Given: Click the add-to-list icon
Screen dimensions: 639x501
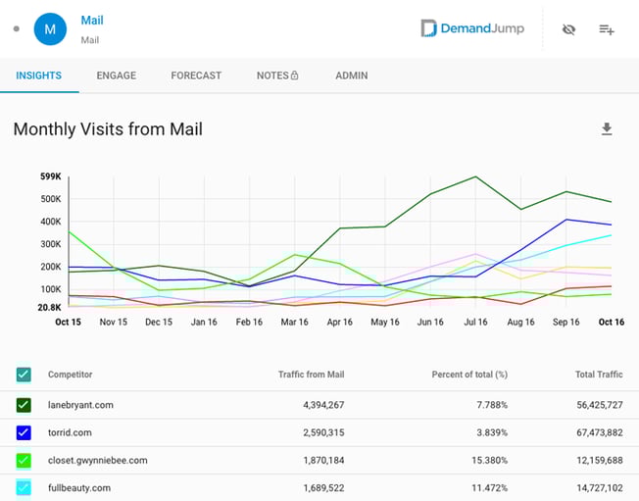Looking at the screenshot, I should 607,29.
